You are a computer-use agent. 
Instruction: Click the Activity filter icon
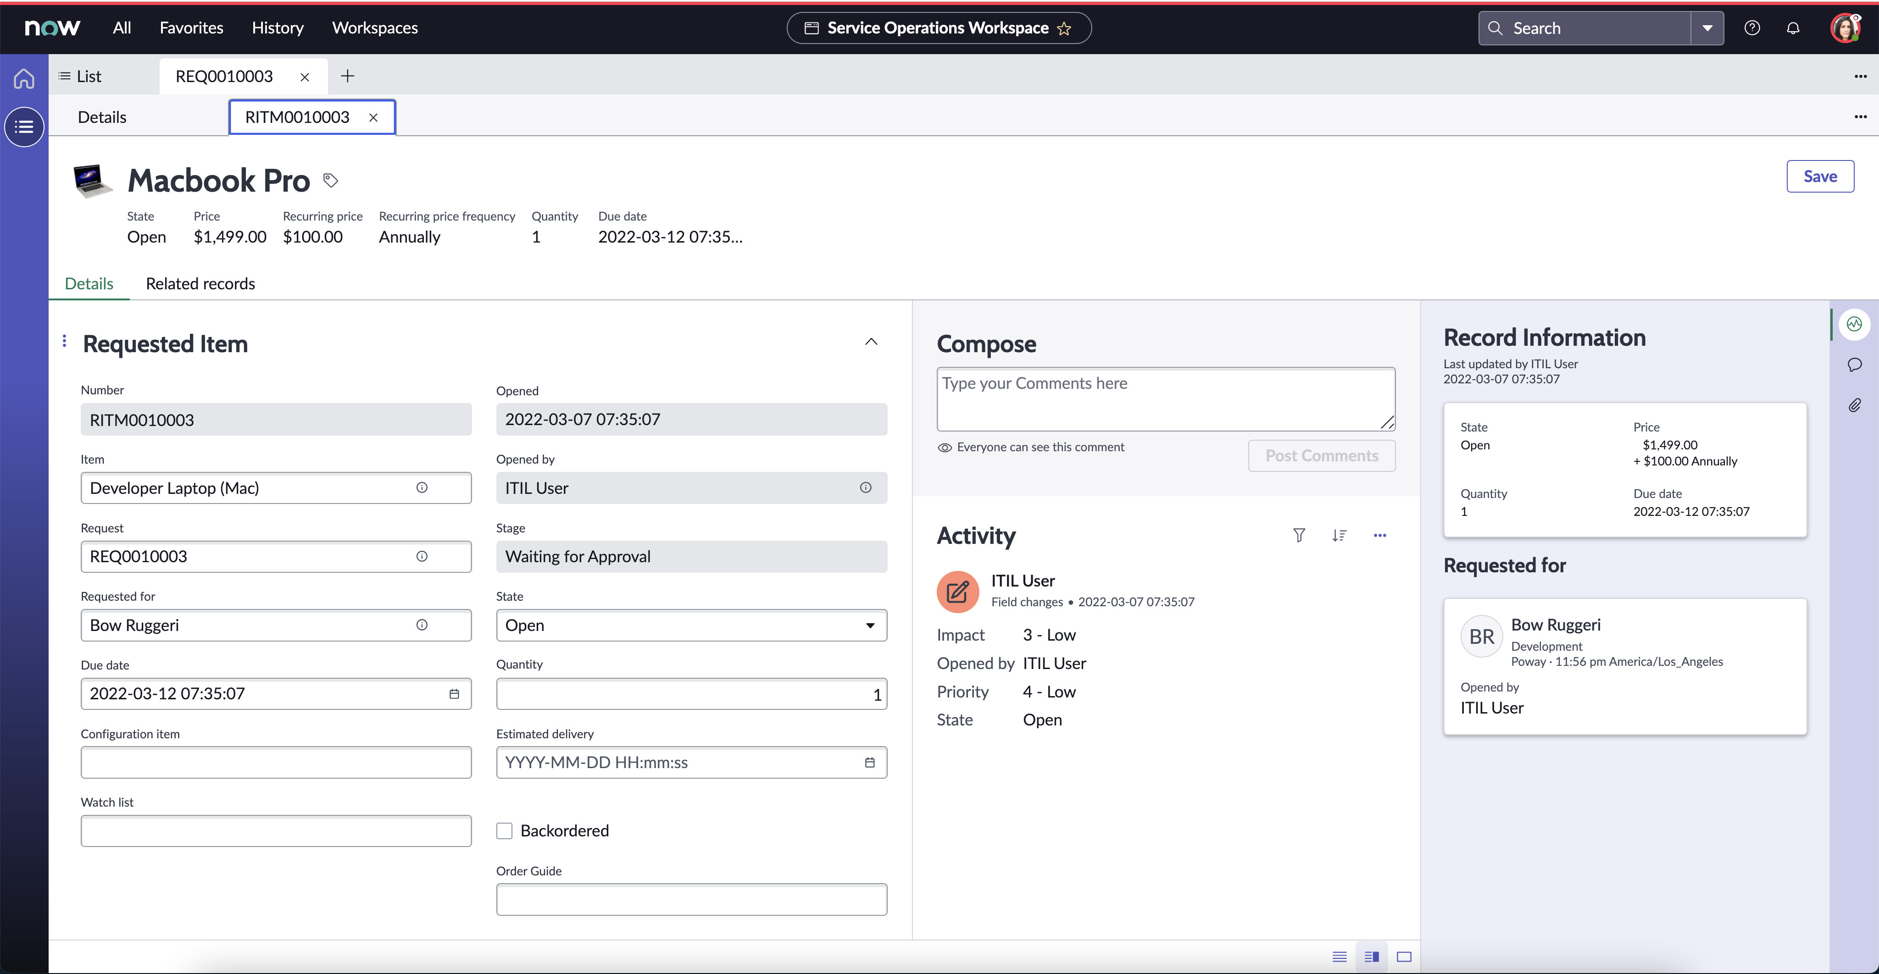(x=1298, y=535)
